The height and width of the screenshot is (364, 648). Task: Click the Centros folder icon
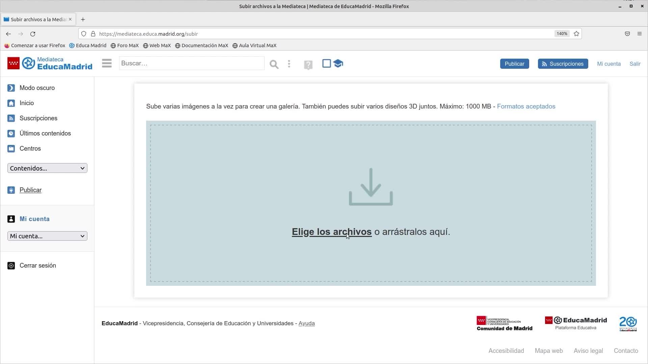(x=11, y=149)
